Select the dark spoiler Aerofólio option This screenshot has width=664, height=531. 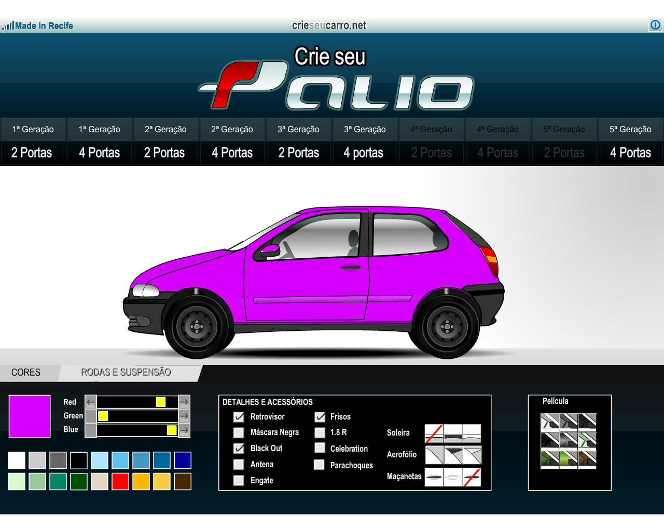coord(453,455)
